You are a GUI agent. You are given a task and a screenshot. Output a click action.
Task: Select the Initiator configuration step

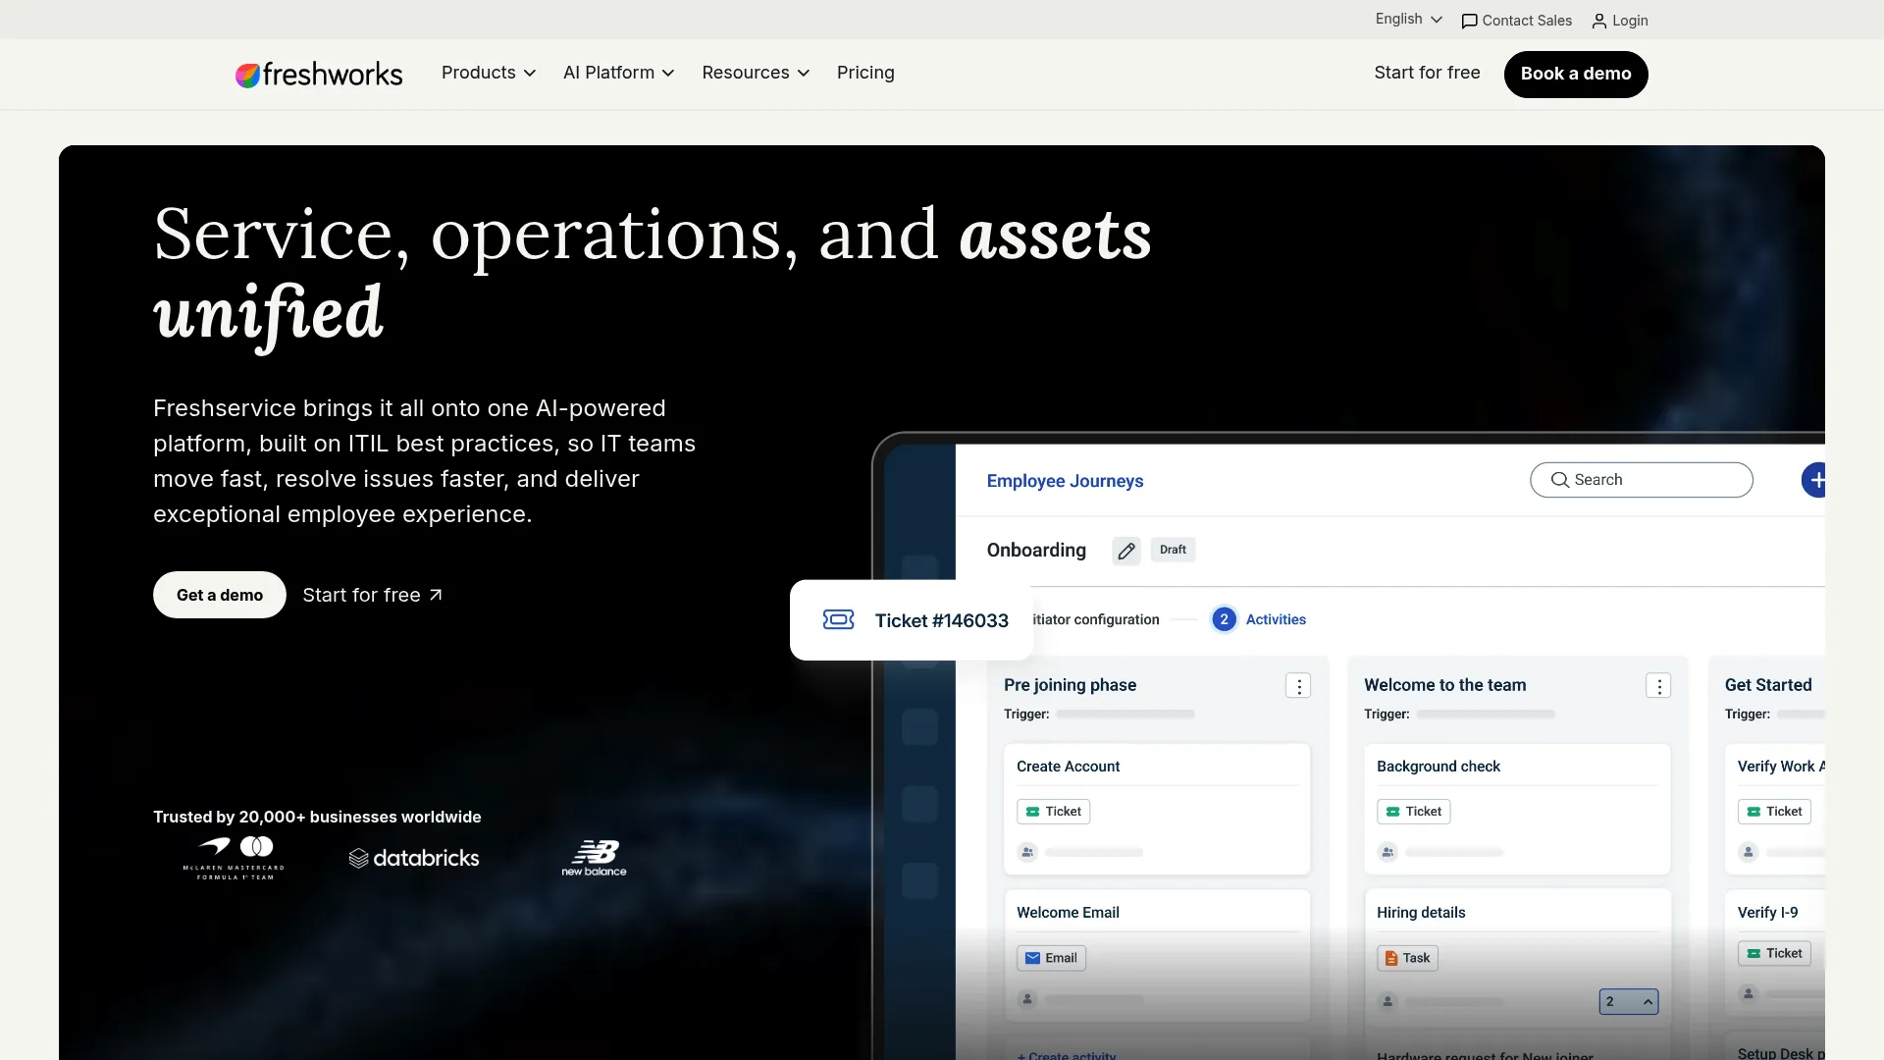(x=1095, y=619)
